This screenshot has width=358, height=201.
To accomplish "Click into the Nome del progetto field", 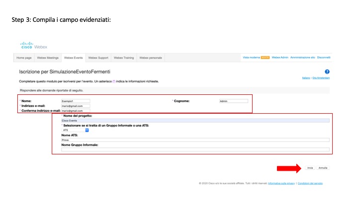I will click(x=195, y=121).
